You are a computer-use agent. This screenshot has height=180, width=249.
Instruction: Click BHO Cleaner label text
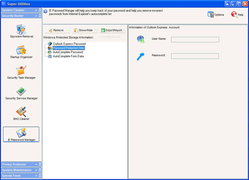click(21, 119)
